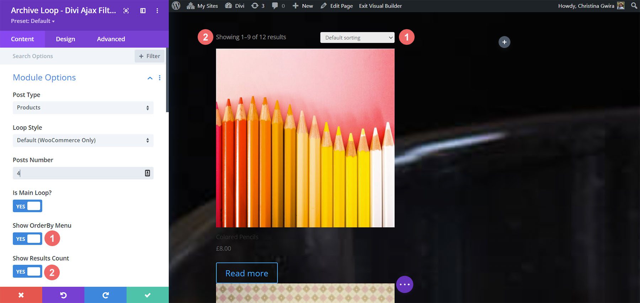
Task: Collapse the Module Options section
Action: [x=150, y=78]
